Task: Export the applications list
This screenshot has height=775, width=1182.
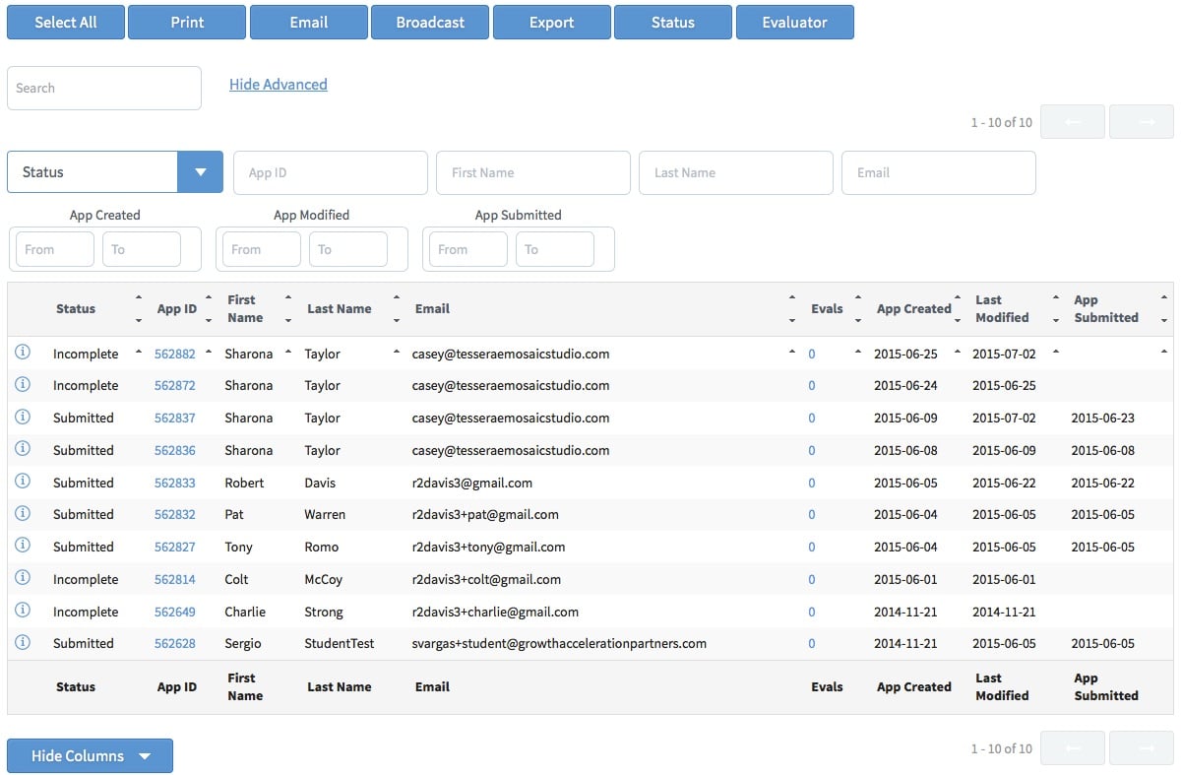Action: pos(552,22)
